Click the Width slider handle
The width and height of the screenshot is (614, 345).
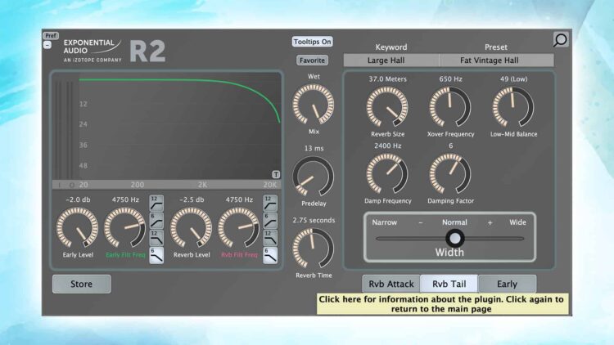tap(454, 238)
